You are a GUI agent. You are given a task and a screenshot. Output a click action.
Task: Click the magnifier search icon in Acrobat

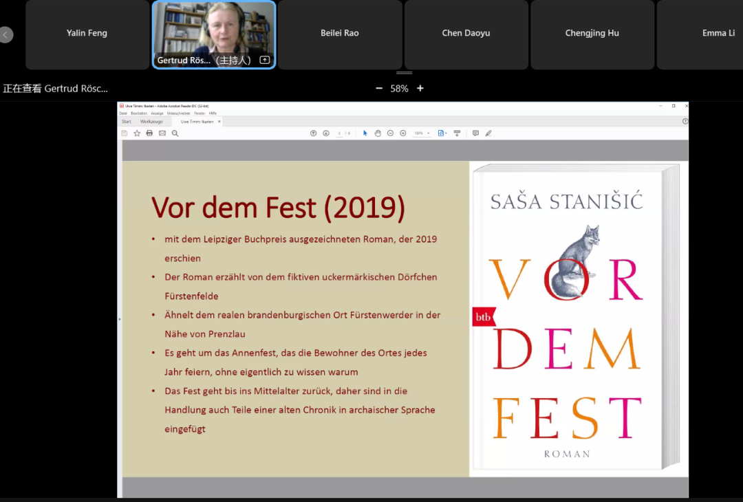tap(175, 133)
